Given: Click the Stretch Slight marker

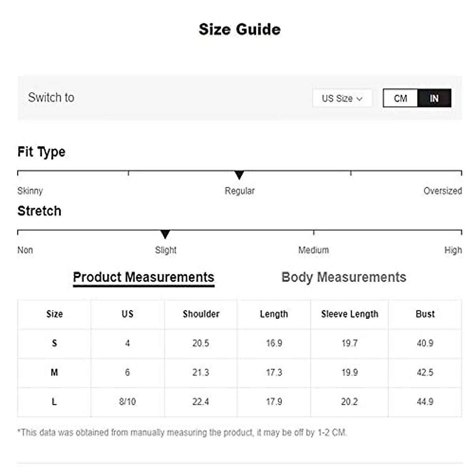Looking at the screenshot, I should point(165,234).
